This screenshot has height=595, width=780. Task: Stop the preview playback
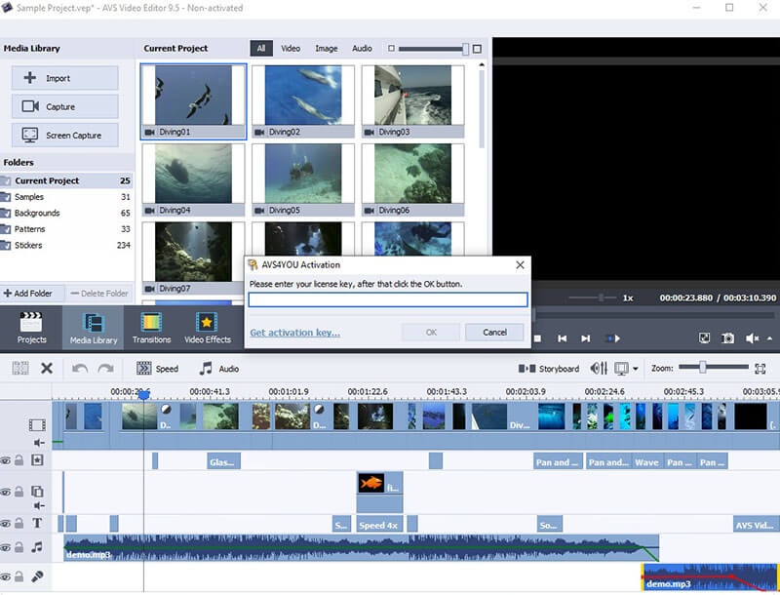[x=537, y=338]
